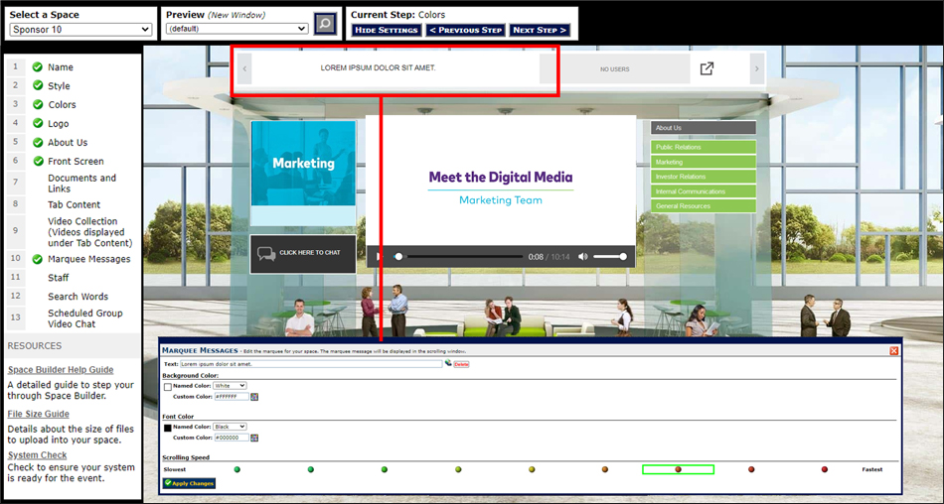
Task: Go to the Marquee Messages step
Action: point(88,259)
